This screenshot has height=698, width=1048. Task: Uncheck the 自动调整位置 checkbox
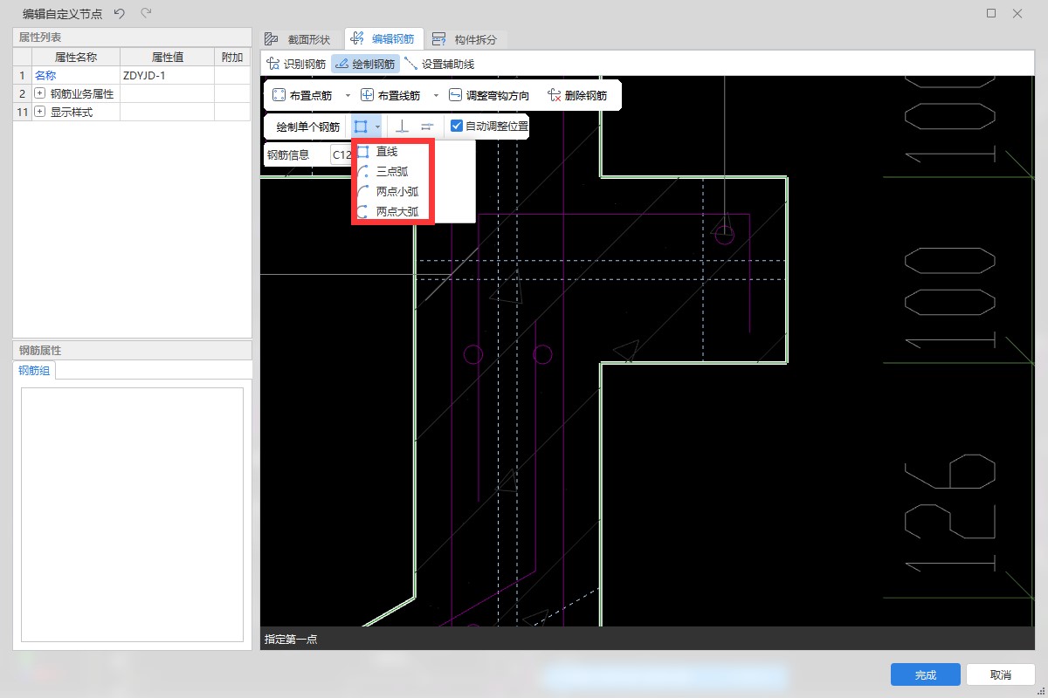click(457, 127)
